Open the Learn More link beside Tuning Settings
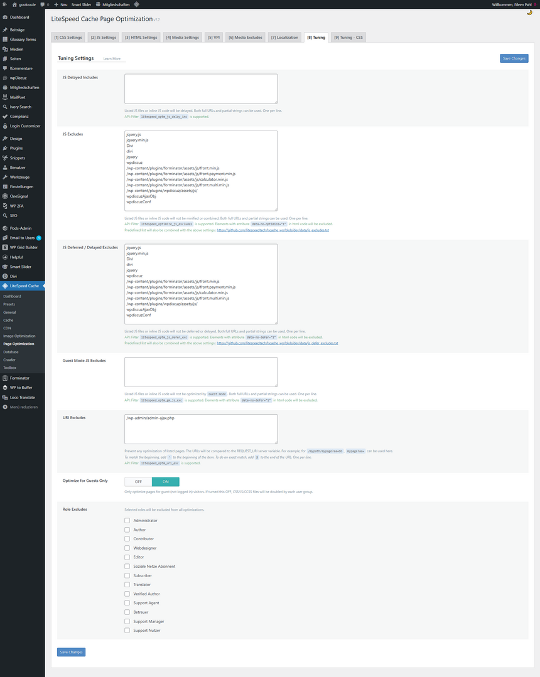This screenshot has width=540, height=677. (x=112, y=59)
